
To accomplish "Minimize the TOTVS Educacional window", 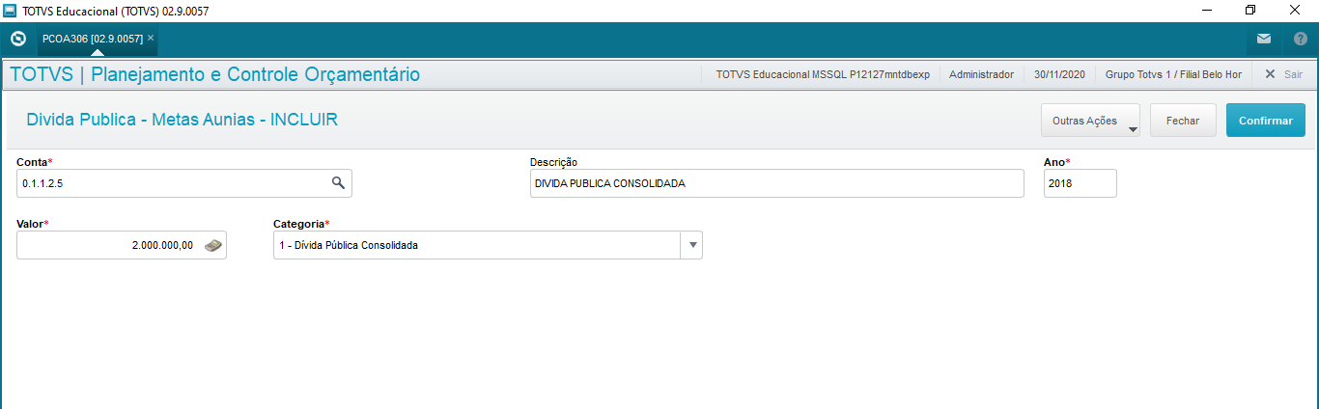I will click(x=1206, y=10).
